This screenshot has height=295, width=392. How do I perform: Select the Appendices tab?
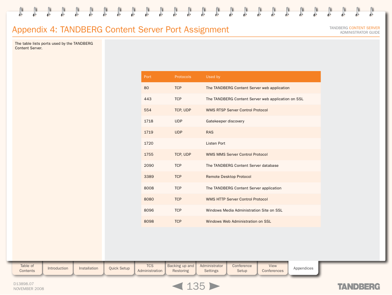(303, 268)
